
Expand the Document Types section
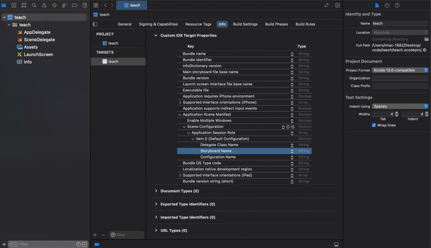coord(156,191)
